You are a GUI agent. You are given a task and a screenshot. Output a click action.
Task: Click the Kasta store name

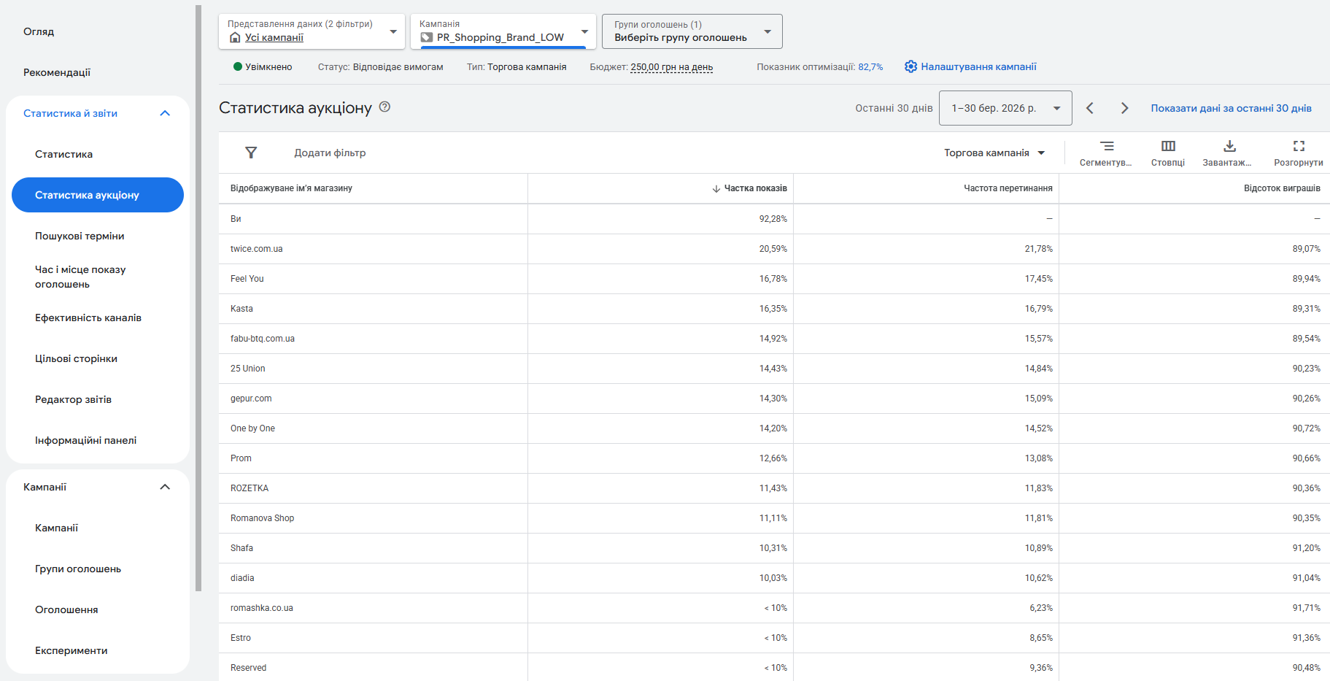[x=241, y=309]
